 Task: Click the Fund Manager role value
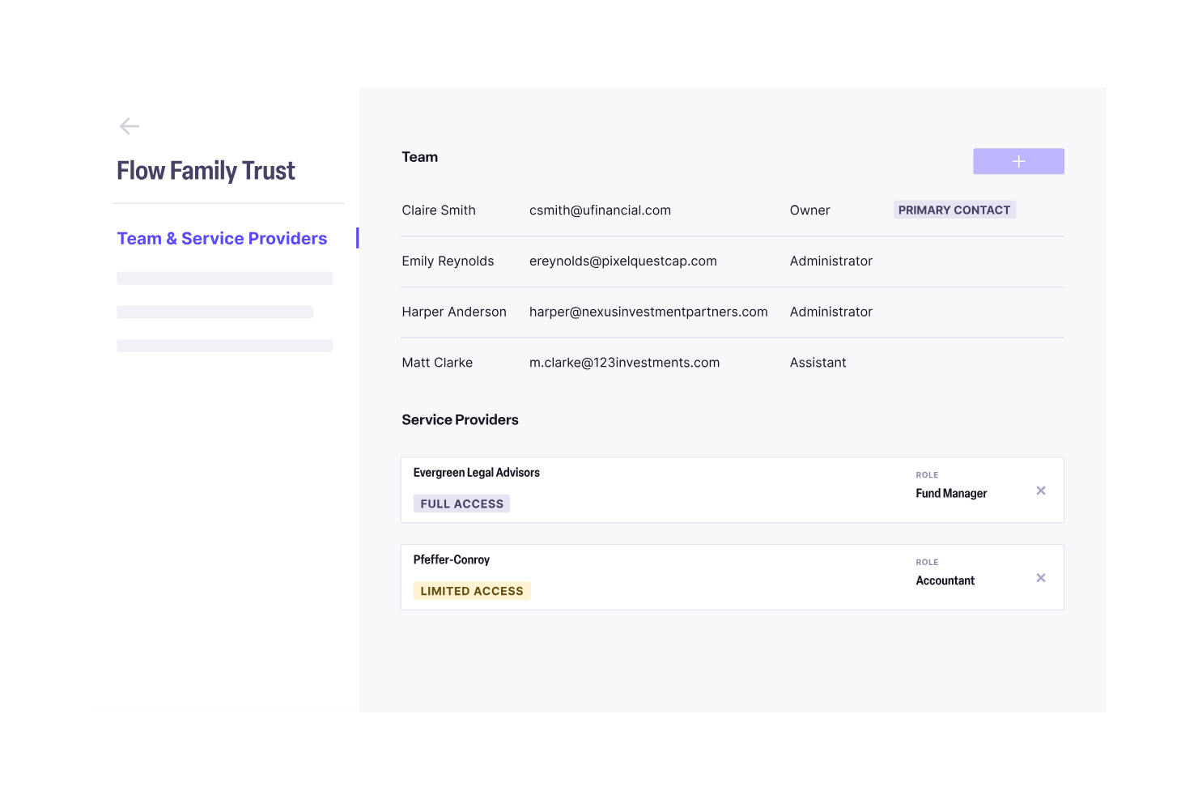[951, 494]
